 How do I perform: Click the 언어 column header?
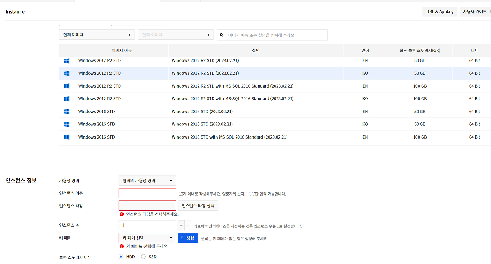pos(365,51)
